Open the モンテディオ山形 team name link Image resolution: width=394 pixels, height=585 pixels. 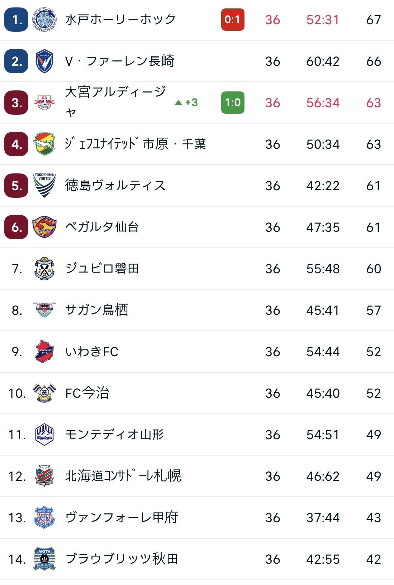[x=114, y=435]
